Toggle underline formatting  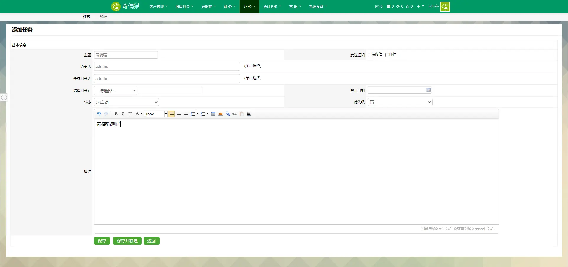click(130, 114)
